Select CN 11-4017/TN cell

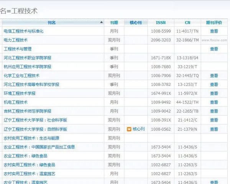pyautogui.click(x=187, y=31)
